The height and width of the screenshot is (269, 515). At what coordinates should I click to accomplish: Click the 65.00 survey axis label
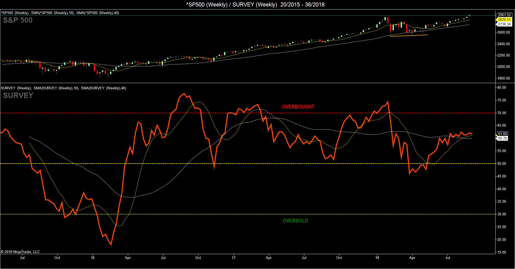[x=502, y=126]
